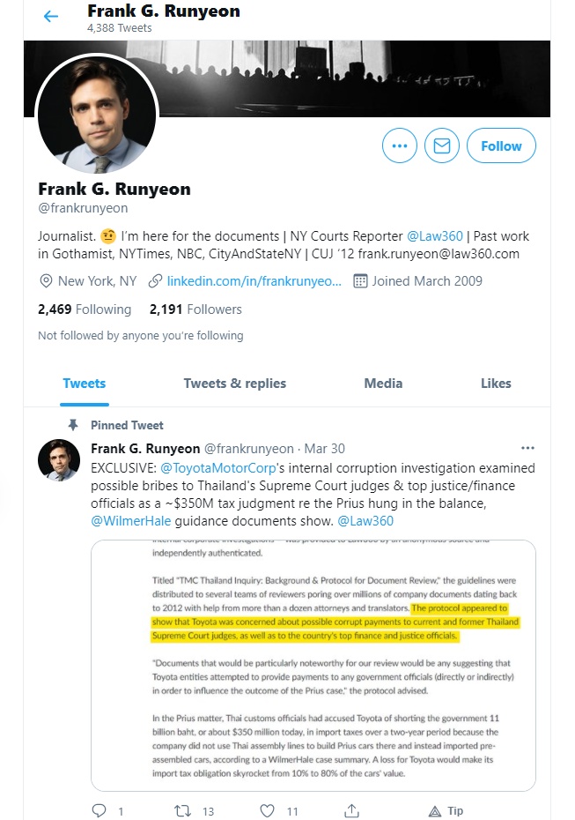Open the large profile photo
The height and width of the screenshot is (820, 575).
96,116
